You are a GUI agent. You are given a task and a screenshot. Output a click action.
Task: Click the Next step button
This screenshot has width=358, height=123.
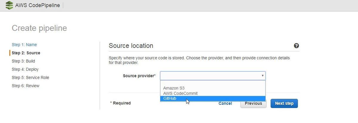284,103
